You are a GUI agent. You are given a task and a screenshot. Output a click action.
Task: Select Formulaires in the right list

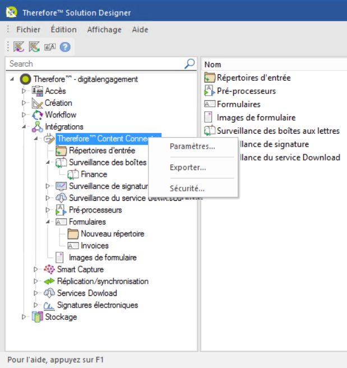coord(238,104)
